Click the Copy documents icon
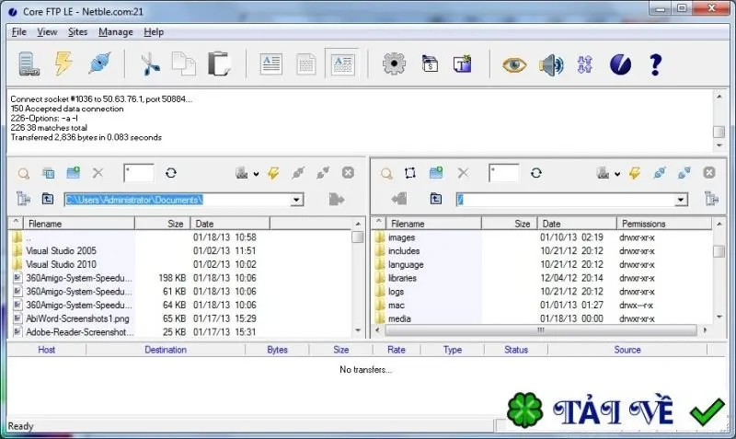736x439 pixels. pos(183,64)
